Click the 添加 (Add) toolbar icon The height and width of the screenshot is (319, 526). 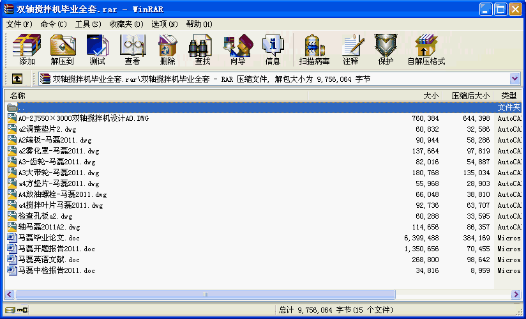[27, 49]
